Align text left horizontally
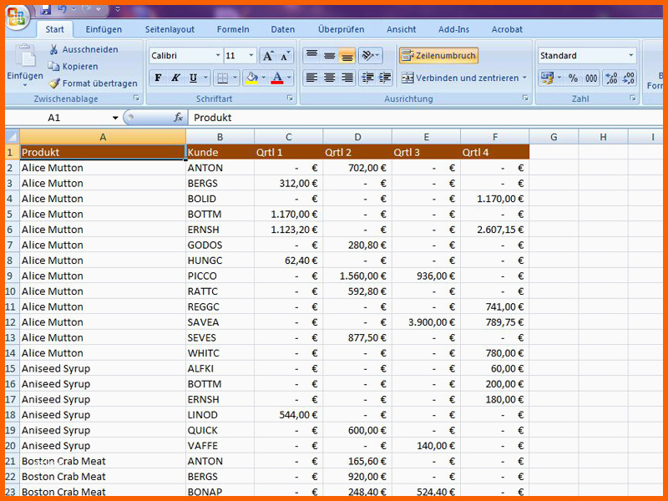668x501 pixels. tap(311, 78)
